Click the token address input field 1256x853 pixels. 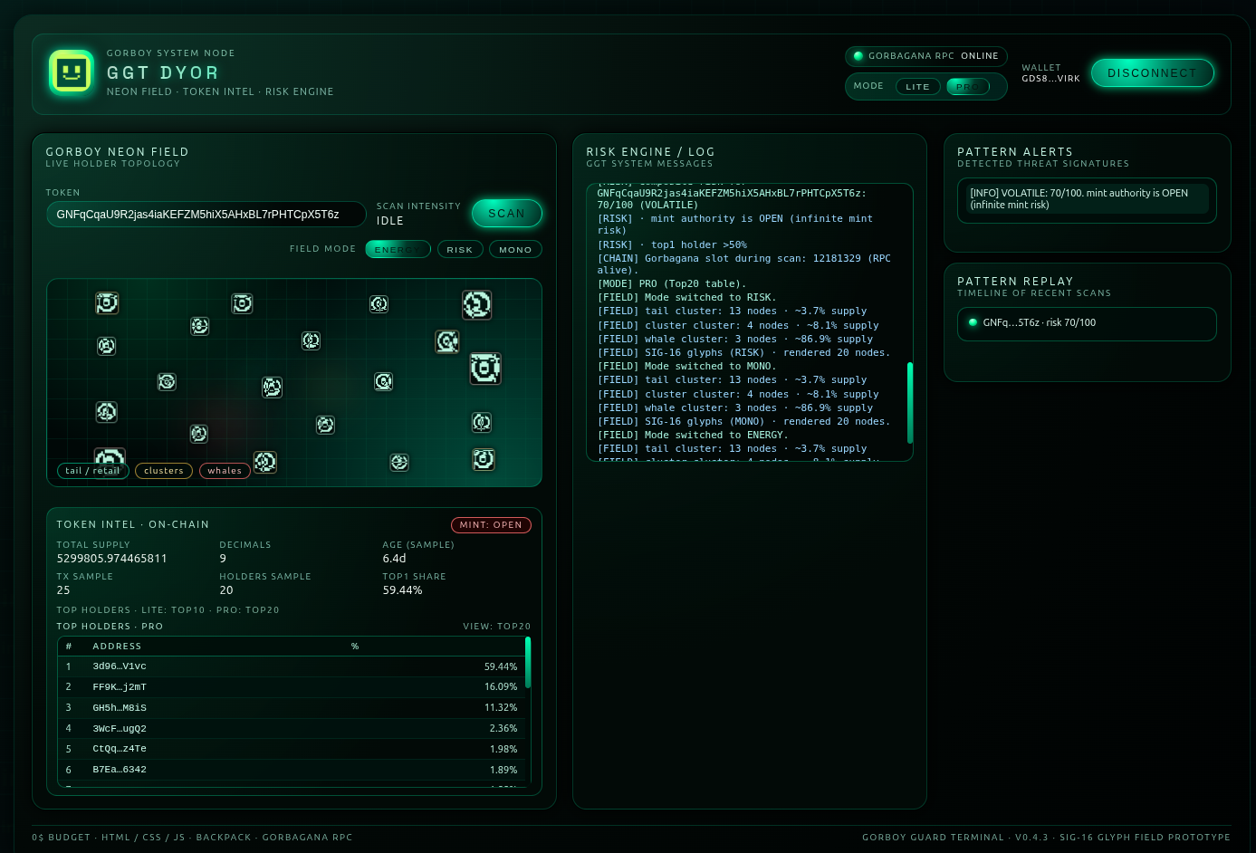tap(206, 215)
